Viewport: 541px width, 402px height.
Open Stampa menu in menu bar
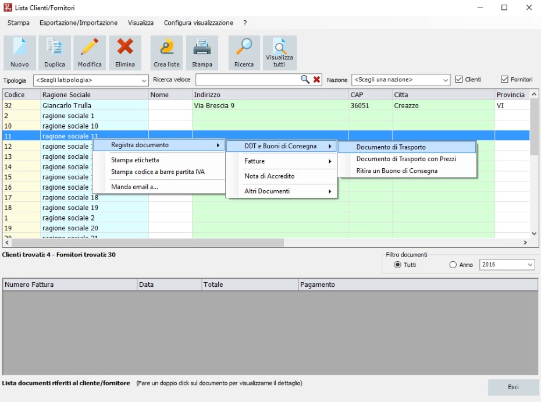pyautogui.click(x=18, y=23)
